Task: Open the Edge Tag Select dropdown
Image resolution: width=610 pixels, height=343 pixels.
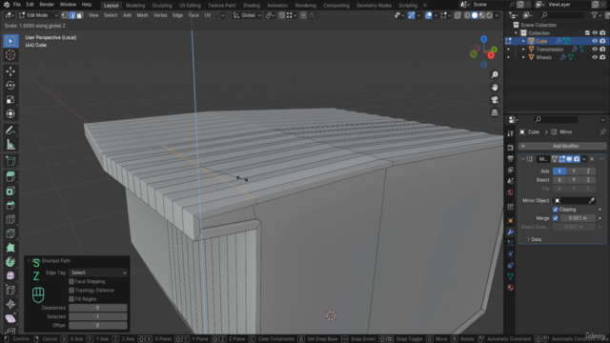Action: tap(98, 272)
